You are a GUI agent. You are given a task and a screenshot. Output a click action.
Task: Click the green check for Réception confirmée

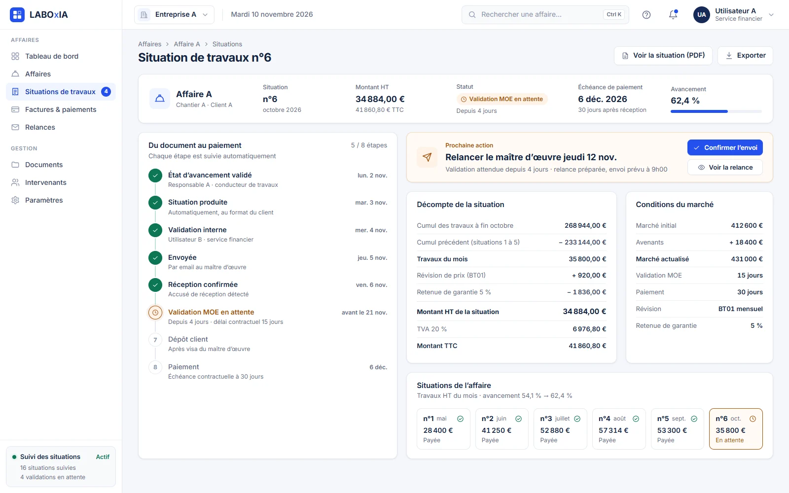click(155, 285)
